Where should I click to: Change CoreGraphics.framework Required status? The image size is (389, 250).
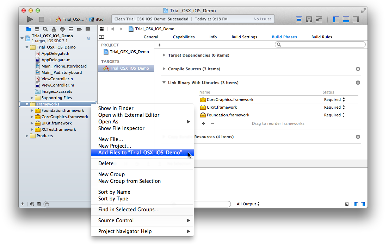pyautogui.click(x=334, y=100)
